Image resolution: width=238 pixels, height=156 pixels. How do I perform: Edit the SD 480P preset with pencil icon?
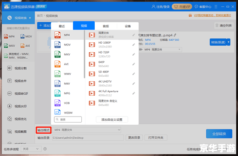pyautogui.click(x=133, y=74)
